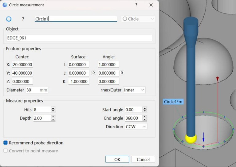Click the R button next to Surface J
This screenshot has width=236, height=167.
click(x=94, y=73)
